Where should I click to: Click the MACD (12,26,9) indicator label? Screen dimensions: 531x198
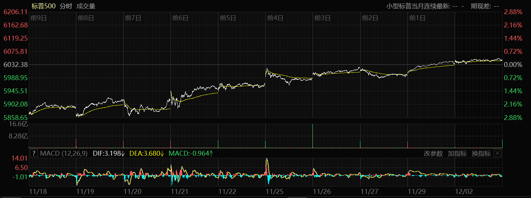coord(64,153)
